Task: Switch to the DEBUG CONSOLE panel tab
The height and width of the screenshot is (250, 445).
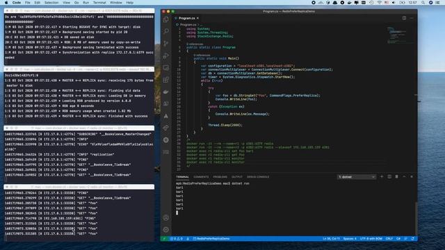Action: pos(258,177)
